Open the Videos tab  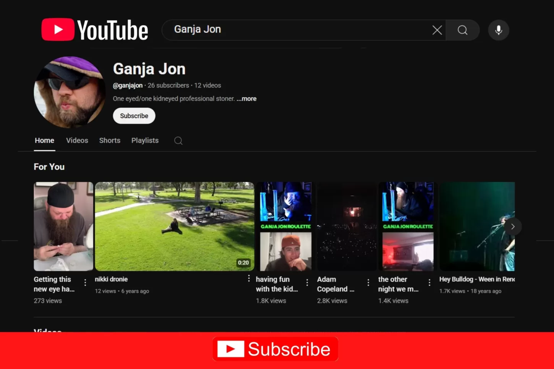(77, 141)
